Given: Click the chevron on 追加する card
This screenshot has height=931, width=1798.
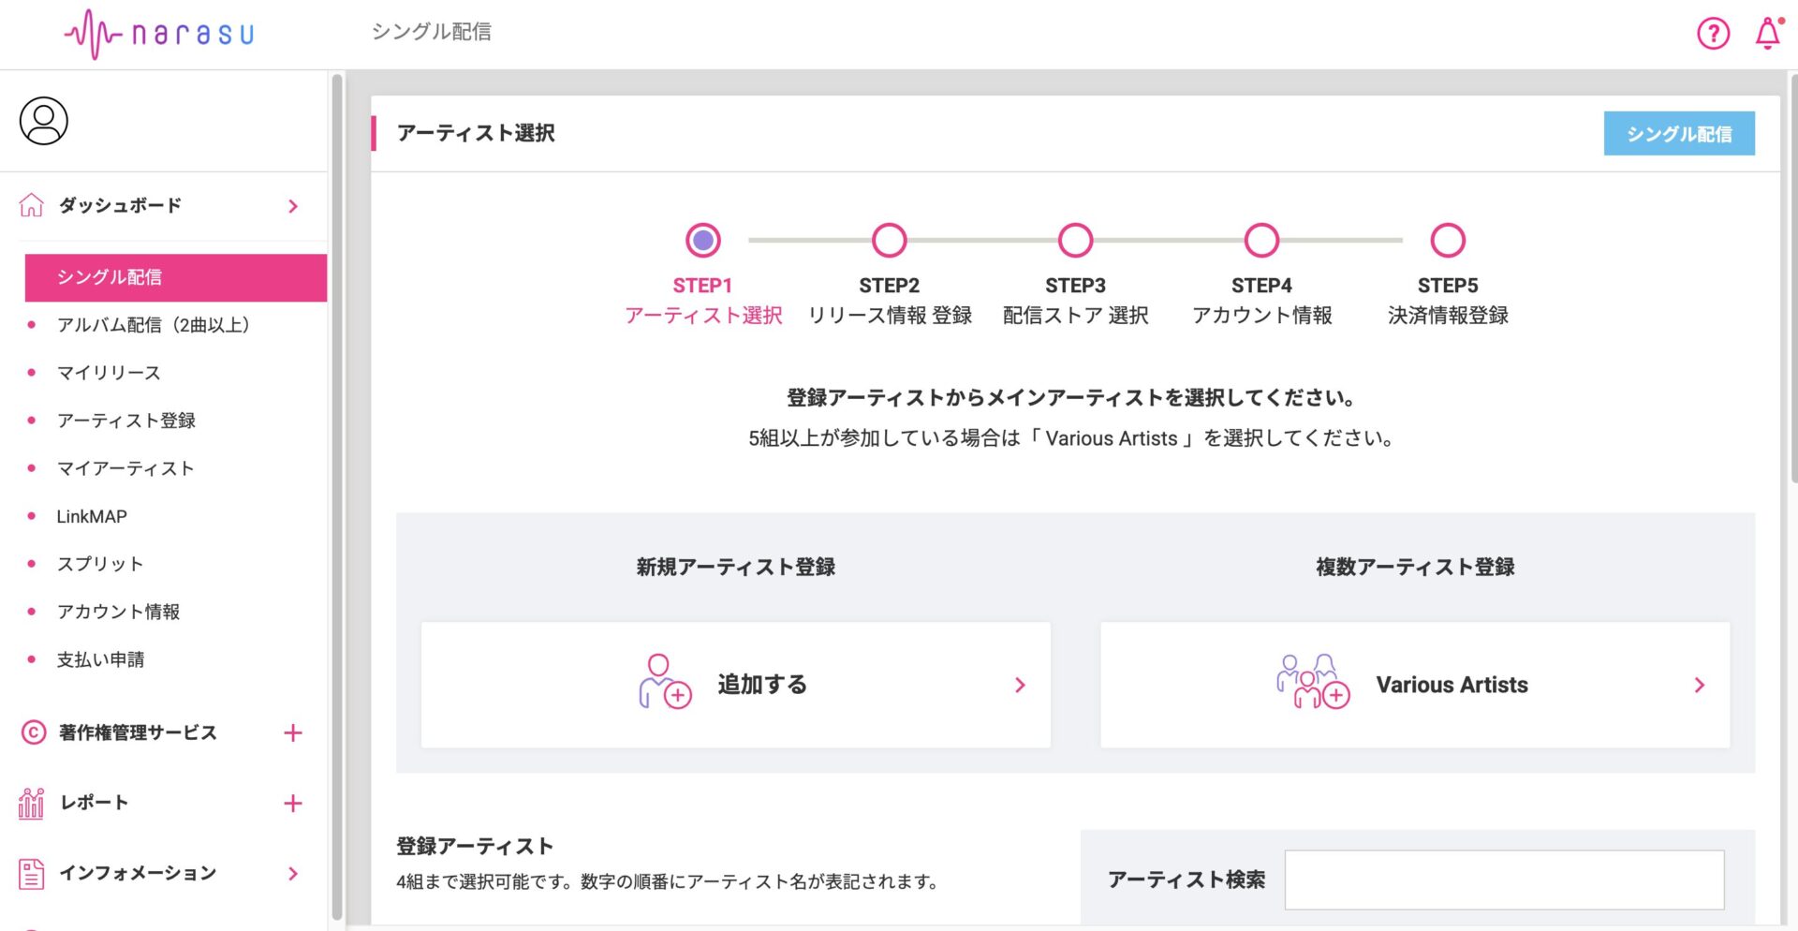Looking at the screenshot, I should [1020, 685].
